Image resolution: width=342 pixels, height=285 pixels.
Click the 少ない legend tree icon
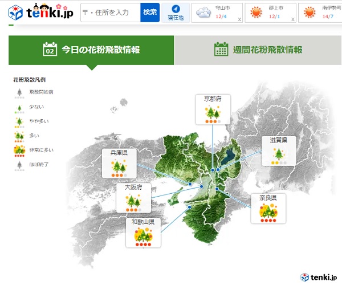tap(20, 107)
